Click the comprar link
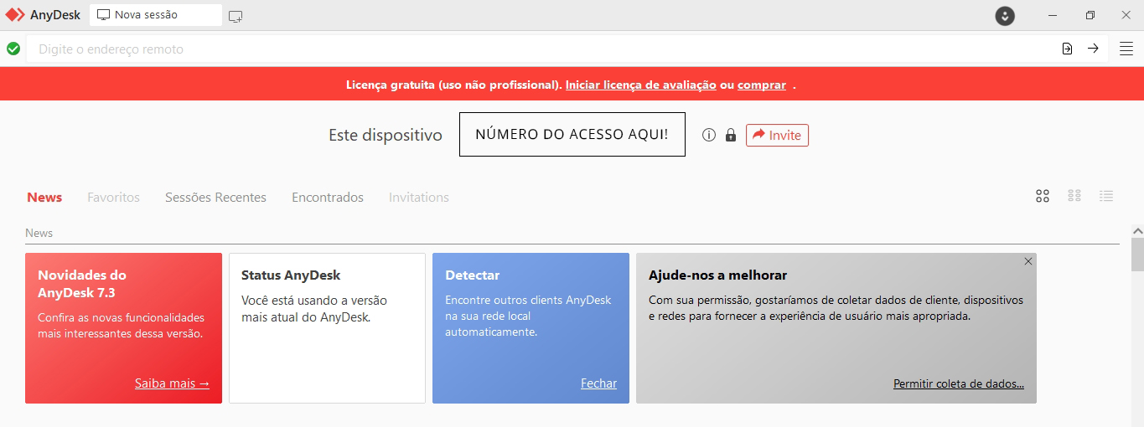The height and width of the screenshot is (427, 1144). click(x=762, y=85)
